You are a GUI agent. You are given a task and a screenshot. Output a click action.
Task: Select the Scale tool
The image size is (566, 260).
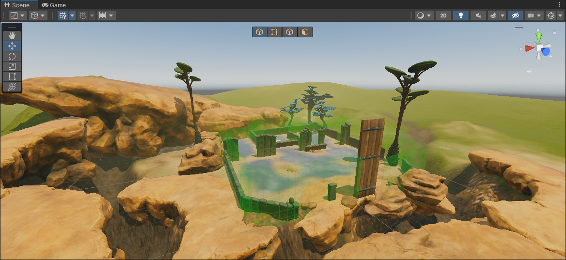tap(12, 66)
